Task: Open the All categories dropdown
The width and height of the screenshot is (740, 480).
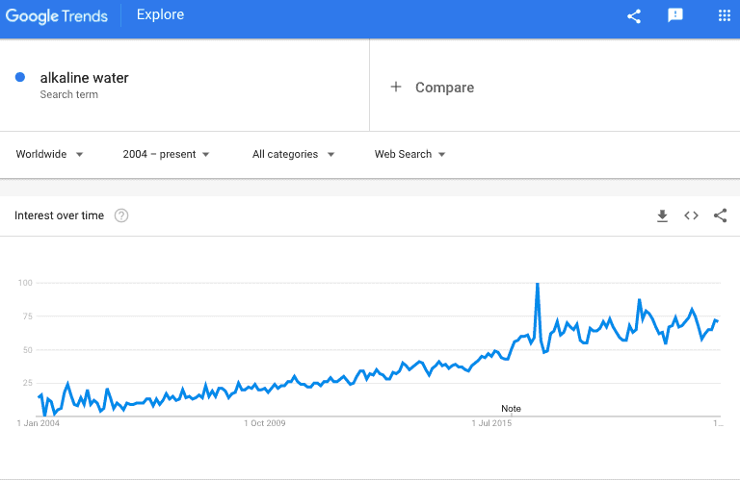Action: tap(293, 154)
